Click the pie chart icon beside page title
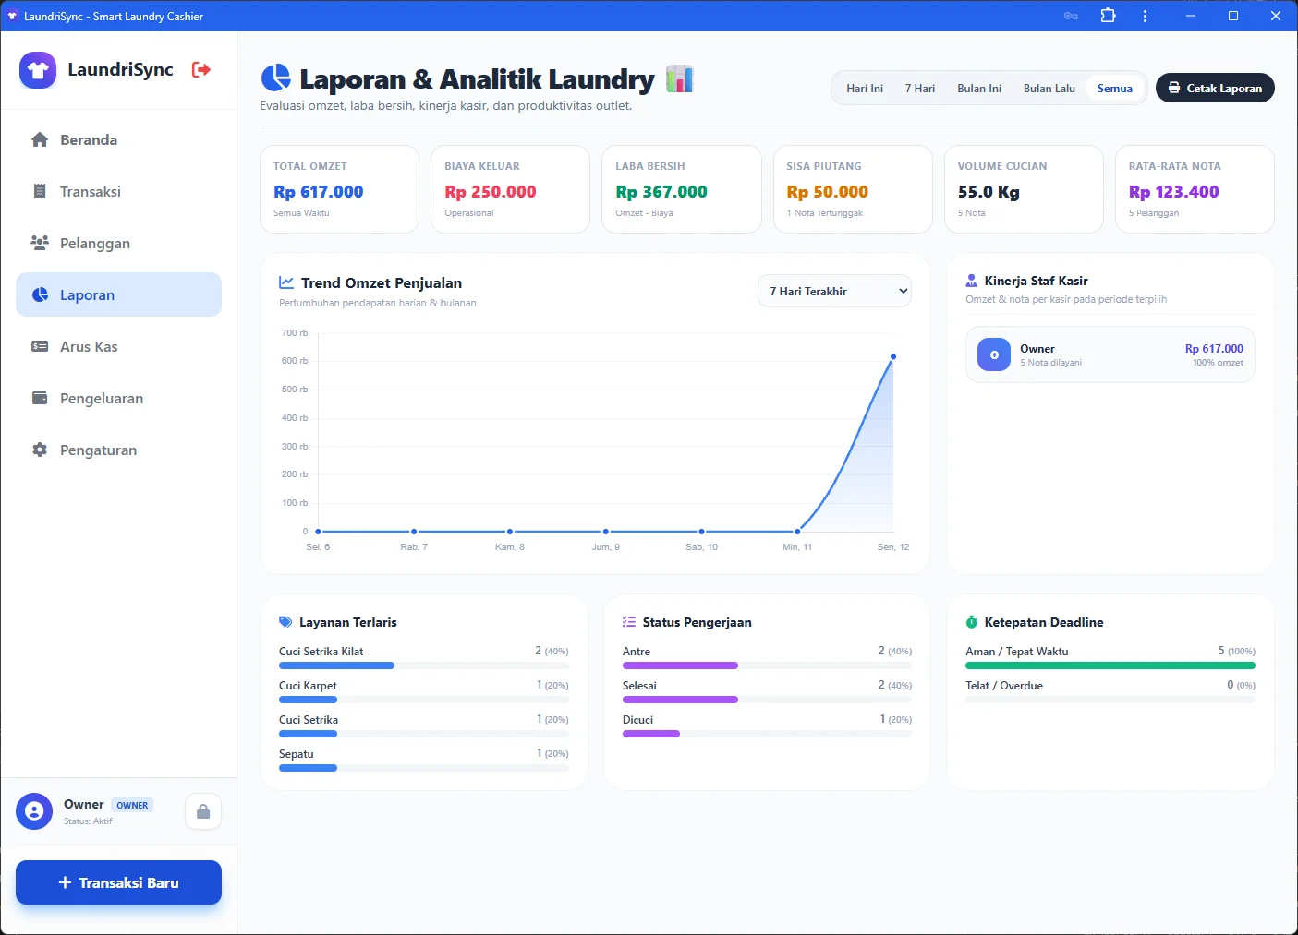Screen dimensions: 1298x935 click(275, 79)
